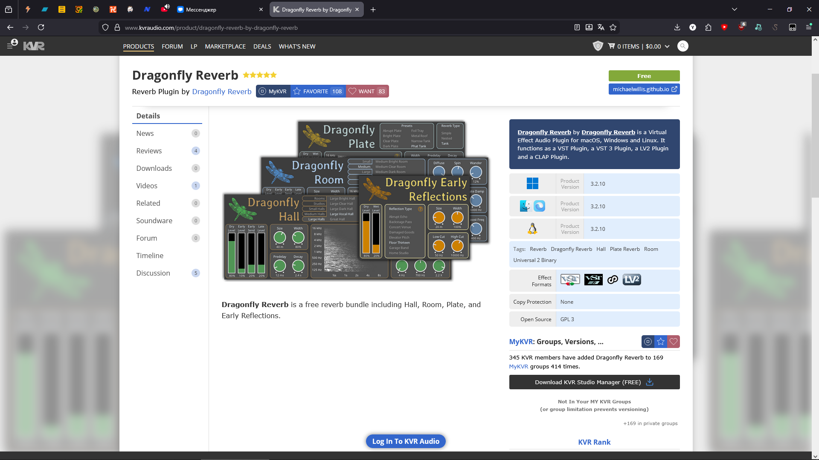Image resolution: width=819 pixels, height=460 pixels.
Task: Click the bookmark star in address bar
Action: coord(613,27)
